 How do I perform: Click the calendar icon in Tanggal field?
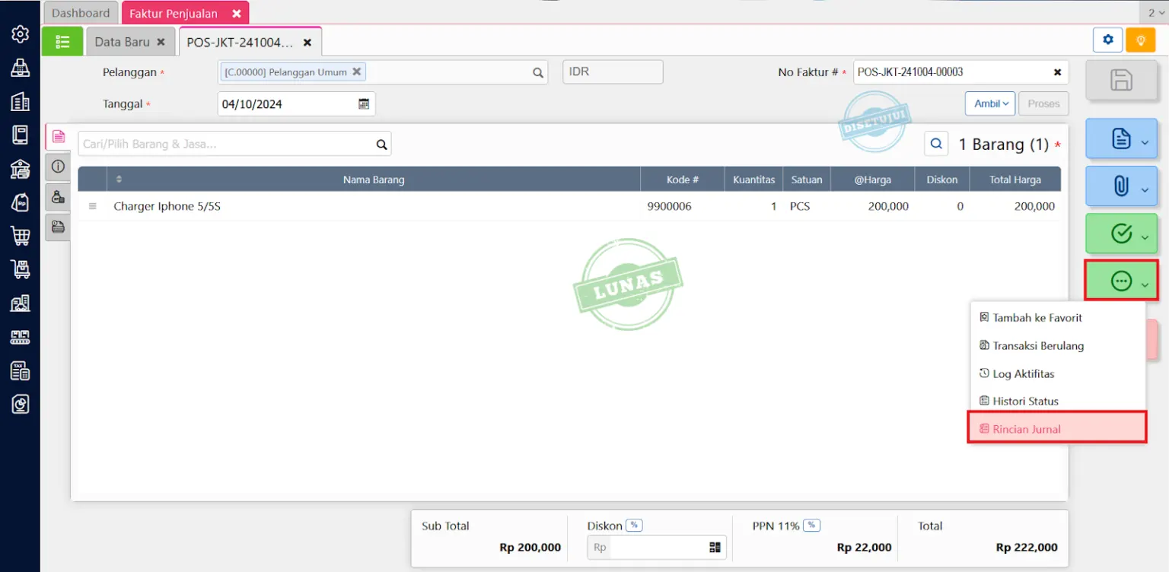click(x=364, y=104)
